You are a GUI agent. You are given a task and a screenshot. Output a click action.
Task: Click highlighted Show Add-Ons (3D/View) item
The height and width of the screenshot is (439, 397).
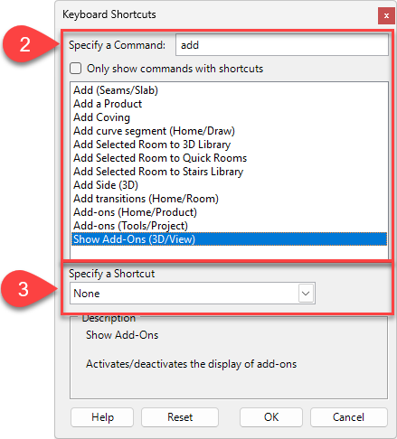(x=229, y=239)
